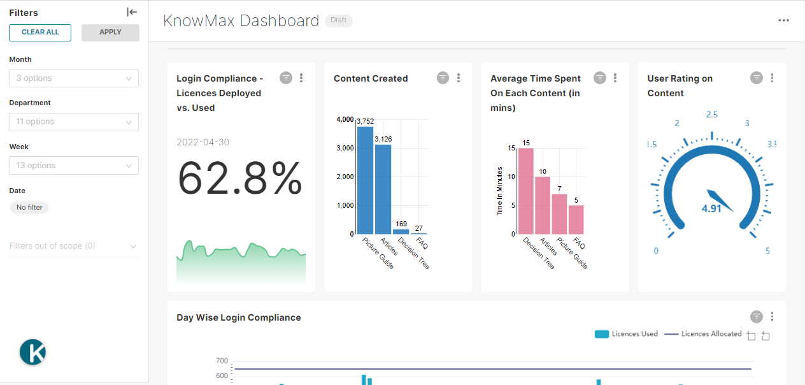Click the Day Wise Login Compliance title
The width and height of the screenshot is (805, 385).
coord(239,317)
